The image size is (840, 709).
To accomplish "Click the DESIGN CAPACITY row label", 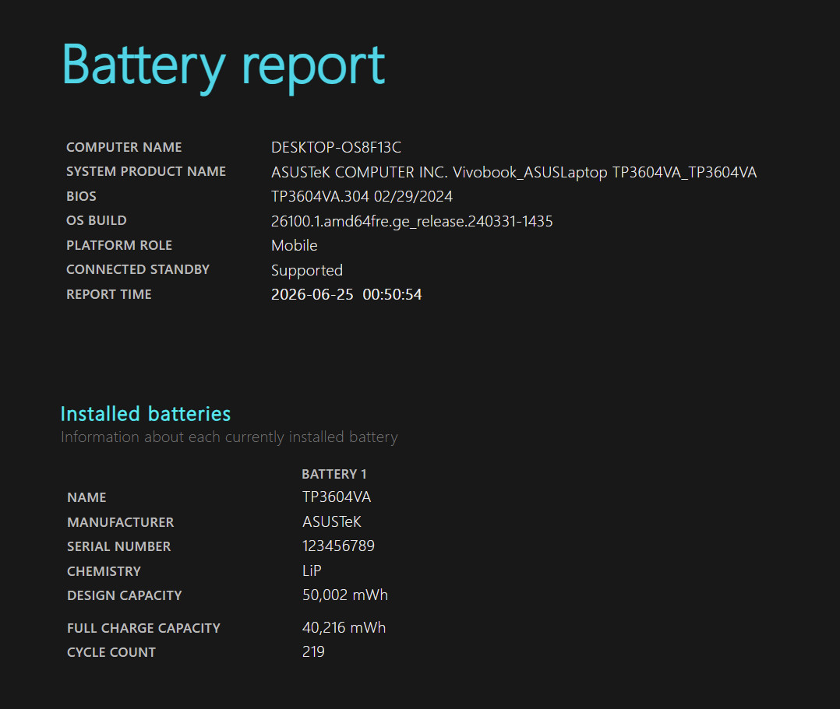I will (x=125, y=595).
